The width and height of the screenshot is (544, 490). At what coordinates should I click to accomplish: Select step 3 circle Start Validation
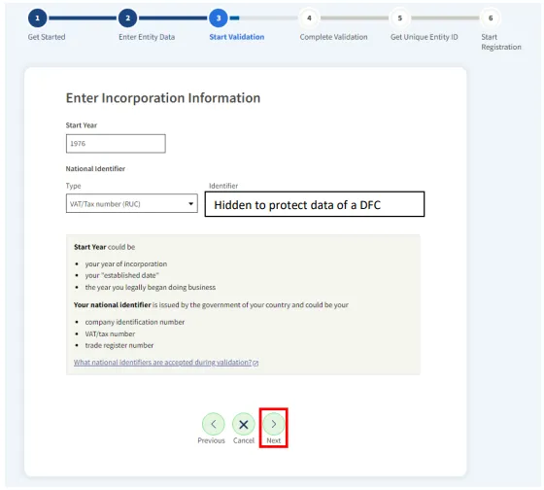pyautogui.click(x=219, y=18)
